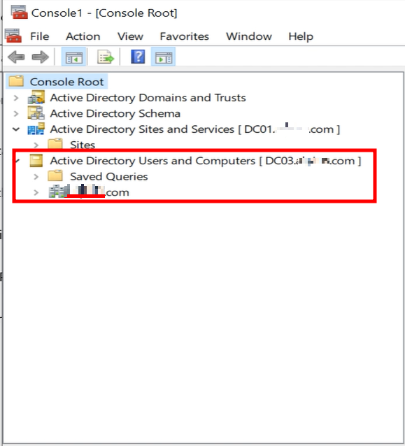This screenshot has width=405, height=446.
Task: Click the Console Root folder icon
Action: coord(16,81)
